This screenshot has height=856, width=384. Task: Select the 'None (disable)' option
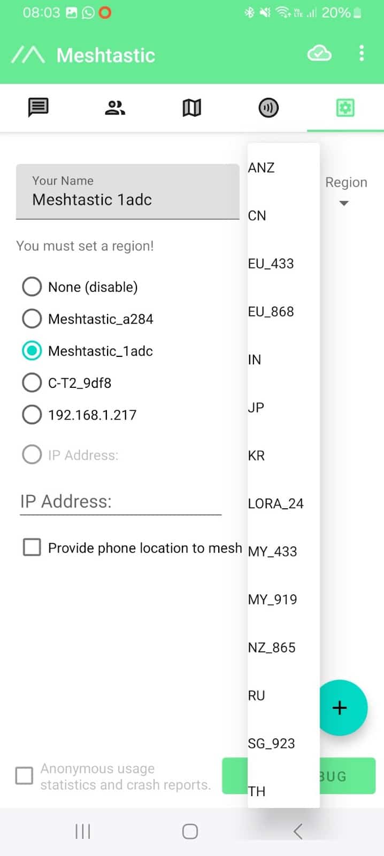coord(32,287)
